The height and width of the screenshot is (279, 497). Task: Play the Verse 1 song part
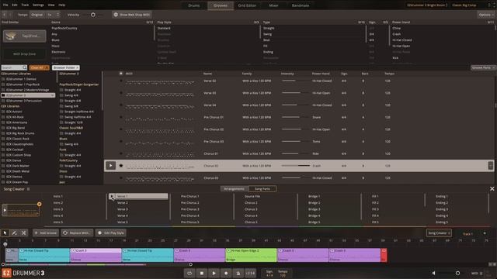pos(112,196)
